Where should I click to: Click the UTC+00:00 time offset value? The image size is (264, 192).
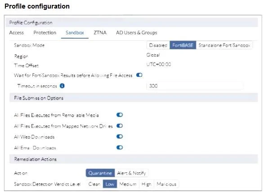[159, 64]
